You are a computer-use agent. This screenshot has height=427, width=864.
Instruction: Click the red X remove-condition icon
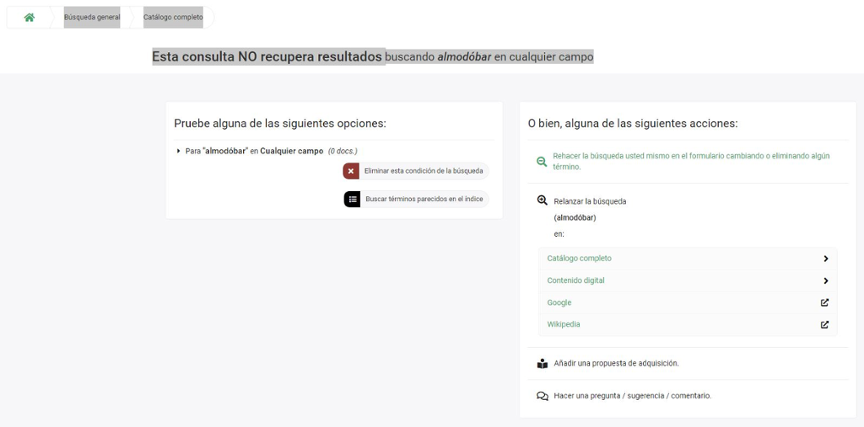coord(351,171)
